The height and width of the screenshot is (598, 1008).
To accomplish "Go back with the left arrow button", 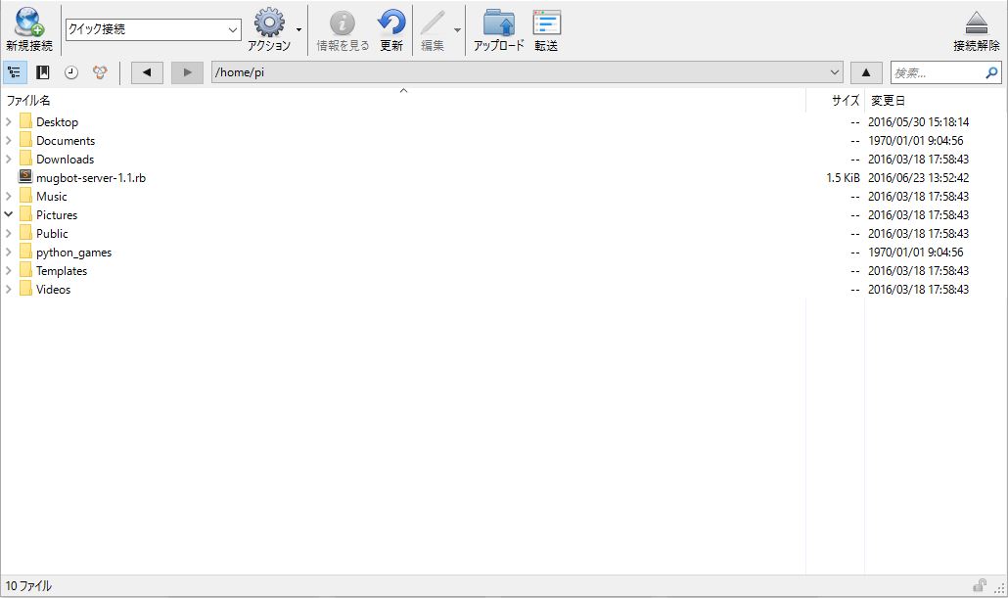I will 147,72.
